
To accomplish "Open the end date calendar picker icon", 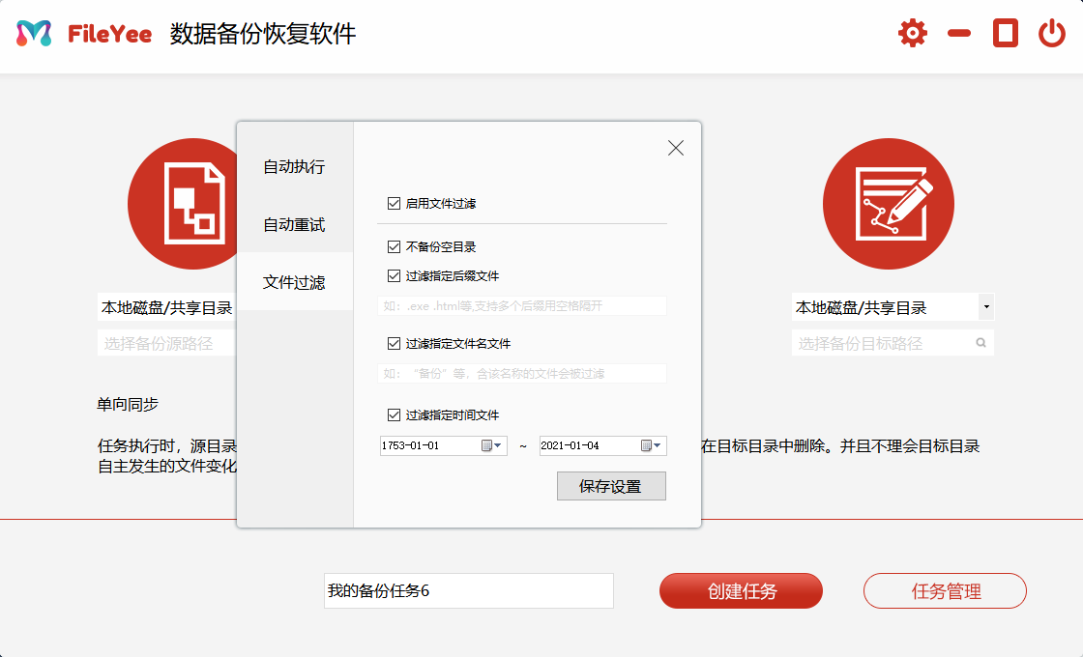I will [648, 445].
